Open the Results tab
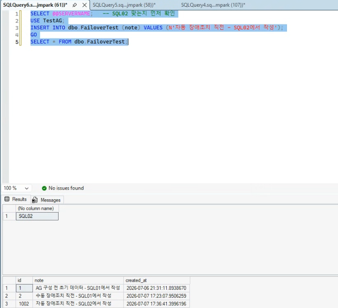 tap(16, 199)
